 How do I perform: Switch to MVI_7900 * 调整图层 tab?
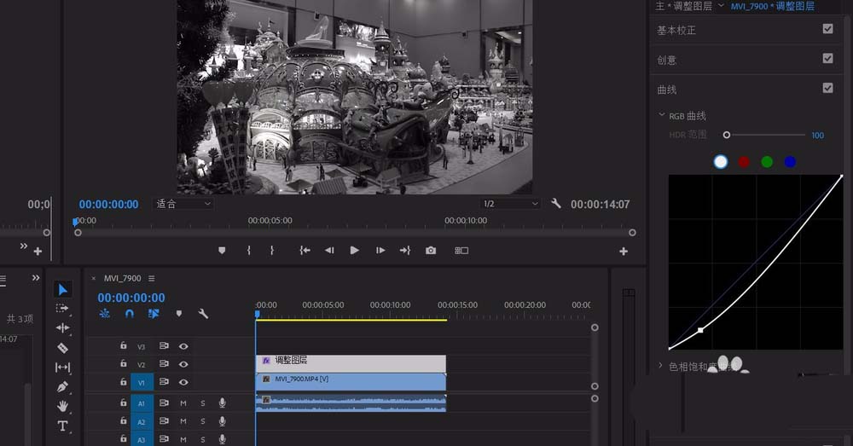point(773,7)
